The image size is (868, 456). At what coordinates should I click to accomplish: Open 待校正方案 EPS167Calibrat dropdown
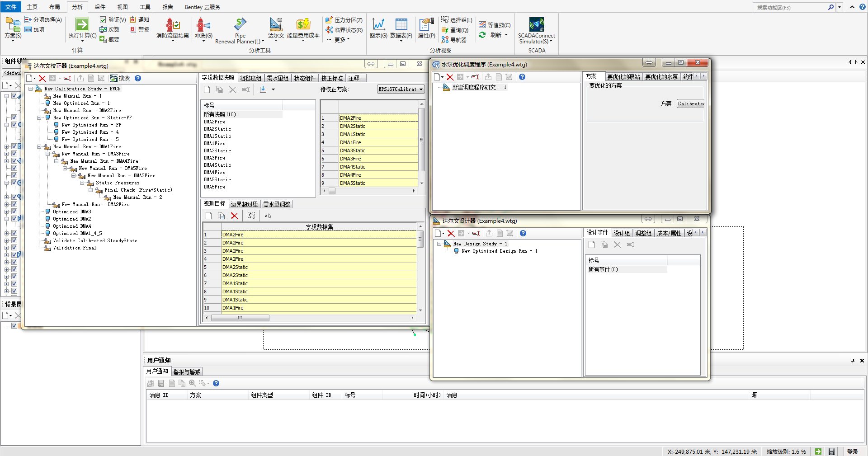click(x=401, y=89)
